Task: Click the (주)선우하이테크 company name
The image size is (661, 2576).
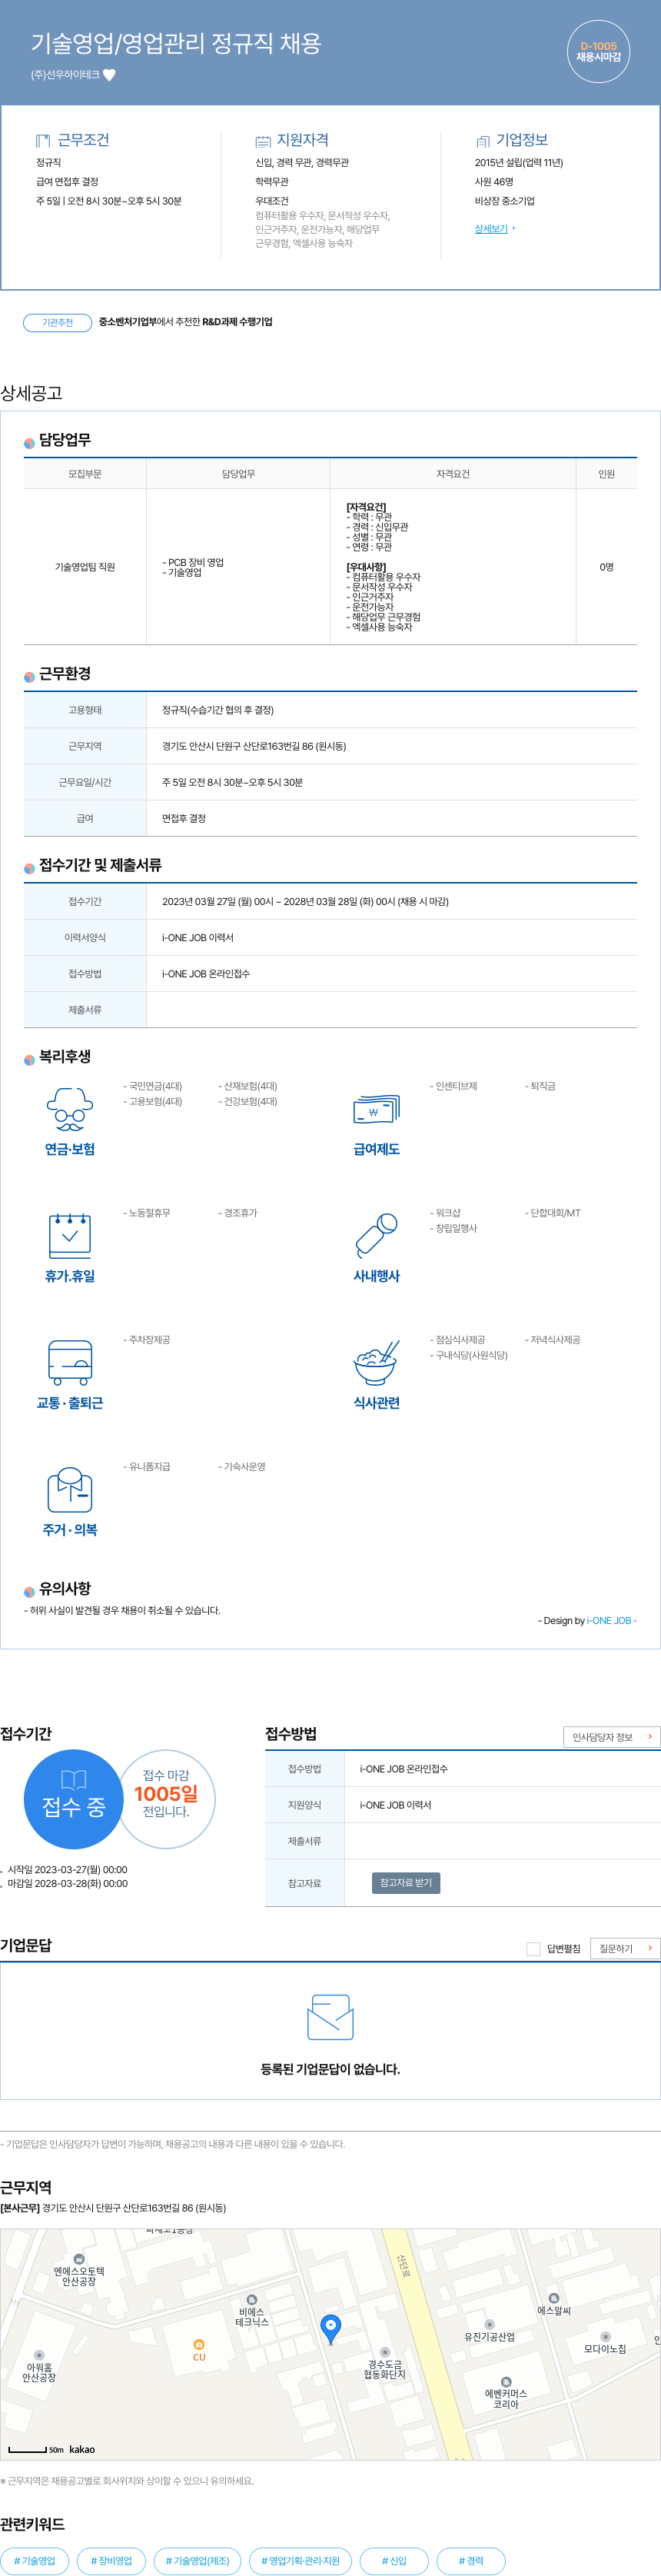Action: (65, 75)
